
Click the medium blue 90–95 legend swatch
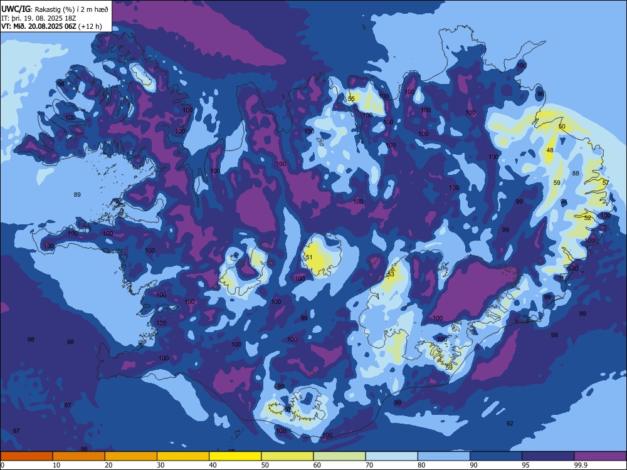496,456
